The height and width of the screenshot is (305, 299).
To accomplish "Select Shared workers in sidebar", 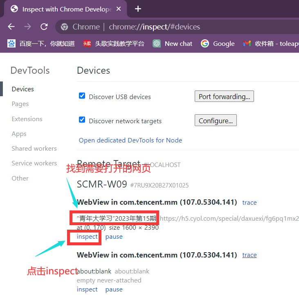I will (34, 149).
